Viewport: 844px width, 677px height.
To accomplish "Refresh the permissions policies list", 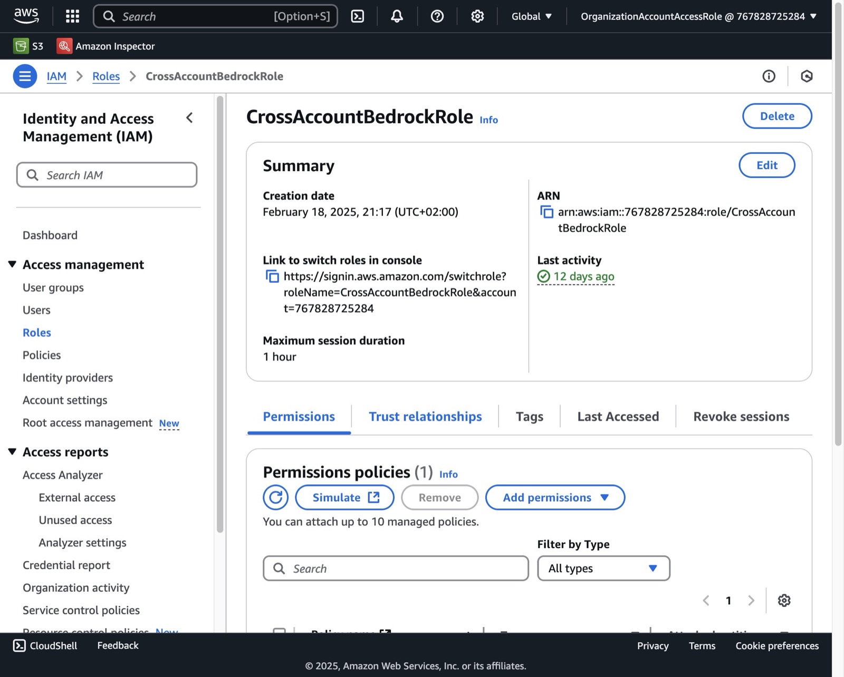I will 276,497.
